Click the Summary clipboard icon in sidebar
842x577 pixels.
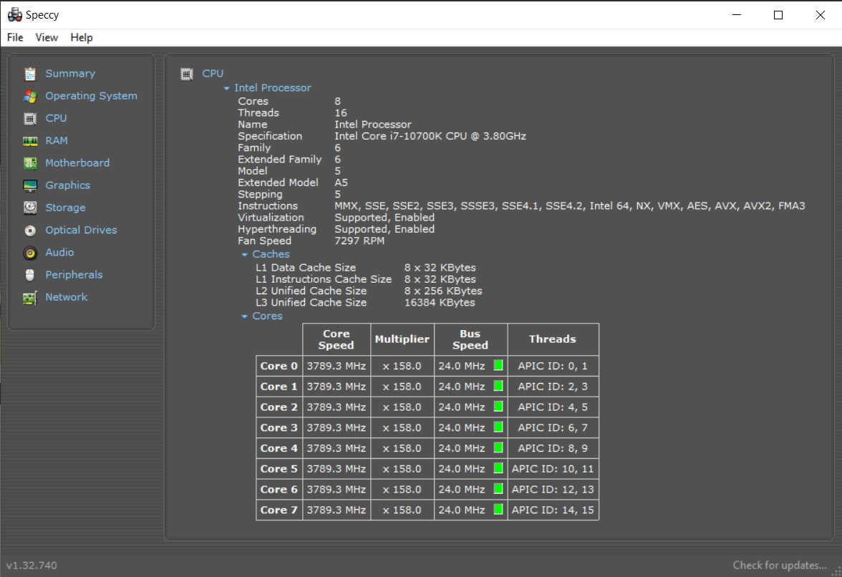30,74
